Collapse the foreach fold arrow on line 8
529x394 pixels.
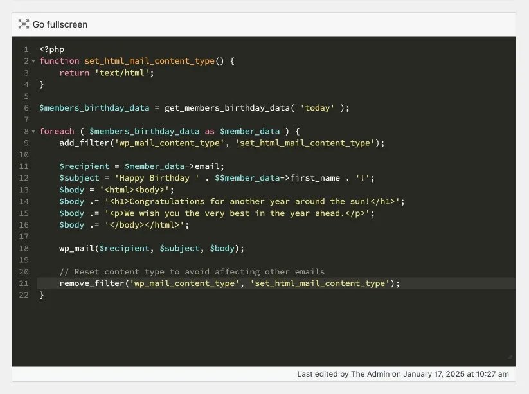point(33,132)
